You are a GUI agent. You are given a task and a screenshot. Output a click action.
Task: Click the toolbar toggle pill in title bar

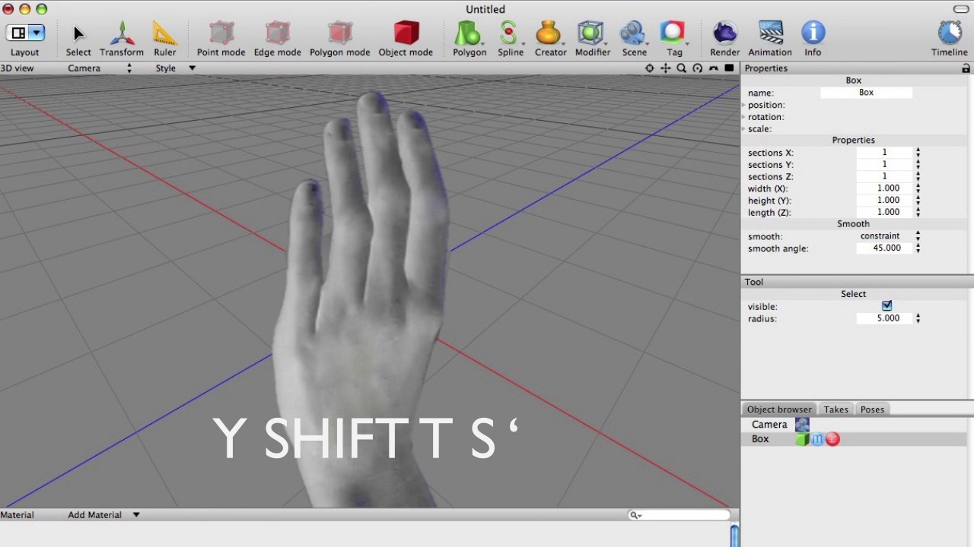pyautogui.click(x=961, y=9)
